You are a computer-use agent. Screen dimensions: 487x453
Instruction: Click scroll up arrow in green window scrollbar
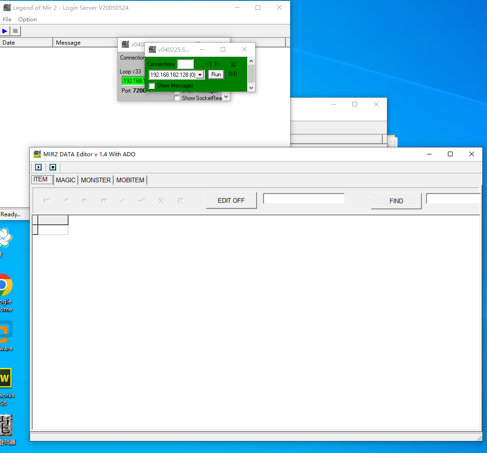tap(251, 61)
